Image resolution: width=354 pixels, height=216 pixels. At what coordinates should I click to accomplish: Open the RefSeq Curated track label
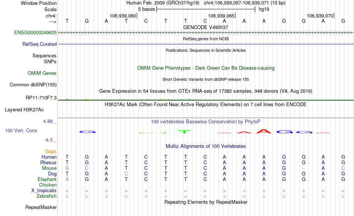pos(39,44)
